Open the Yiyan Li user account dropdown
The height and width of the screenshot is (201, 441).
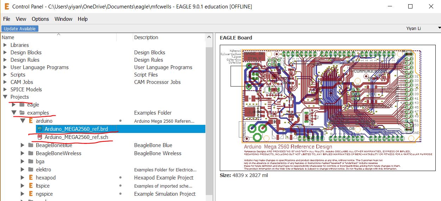coord(439,28)
